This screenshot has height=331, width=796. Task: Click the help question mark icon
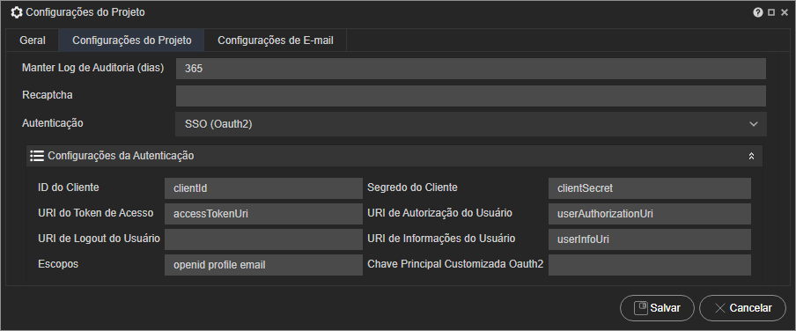[x=758, y=12]
